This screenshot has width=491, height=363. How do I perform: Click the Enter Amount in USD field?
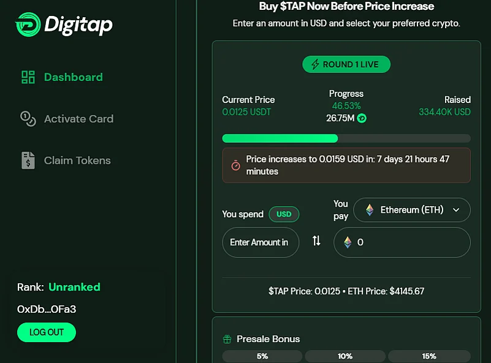point(261,242)
